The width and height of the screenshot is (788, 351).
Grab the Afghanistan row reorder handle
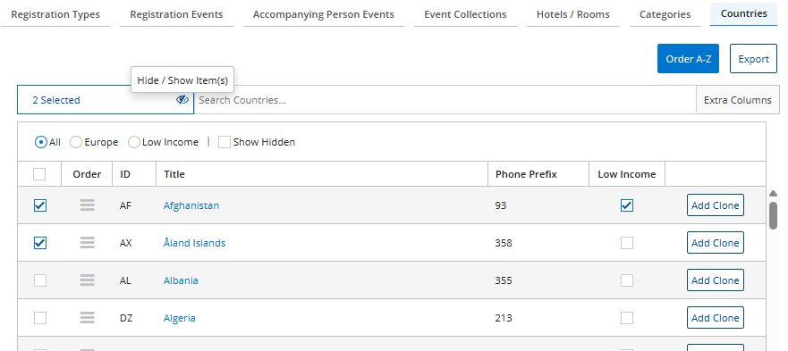click(x=88, y=205)
